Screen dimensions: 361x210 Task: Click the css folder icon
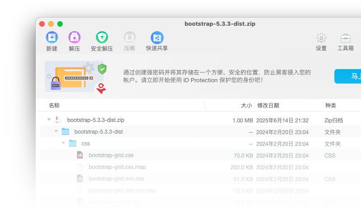tap(73, 143)
